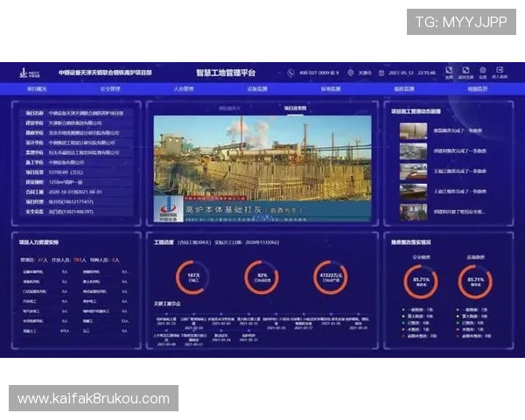The width and height of the screenshot is (525, 420).
Task: Open the last news thumbnail in right panel
Action: pos(413,211)
